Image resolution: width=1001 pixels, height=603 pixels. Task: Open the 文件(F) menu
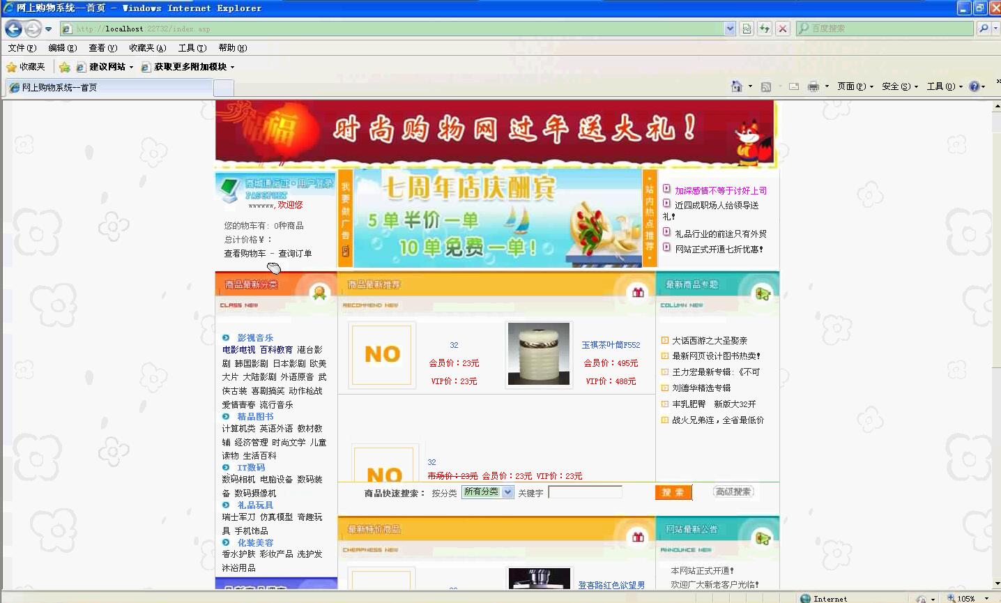(x=22, y=48)
